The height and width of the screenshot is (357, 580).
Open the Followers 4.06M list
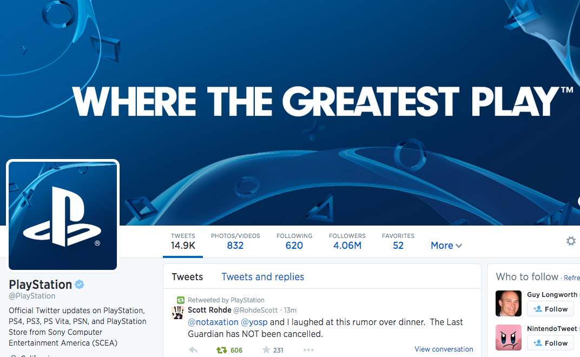pyautogui.click(x=347, y=241)
